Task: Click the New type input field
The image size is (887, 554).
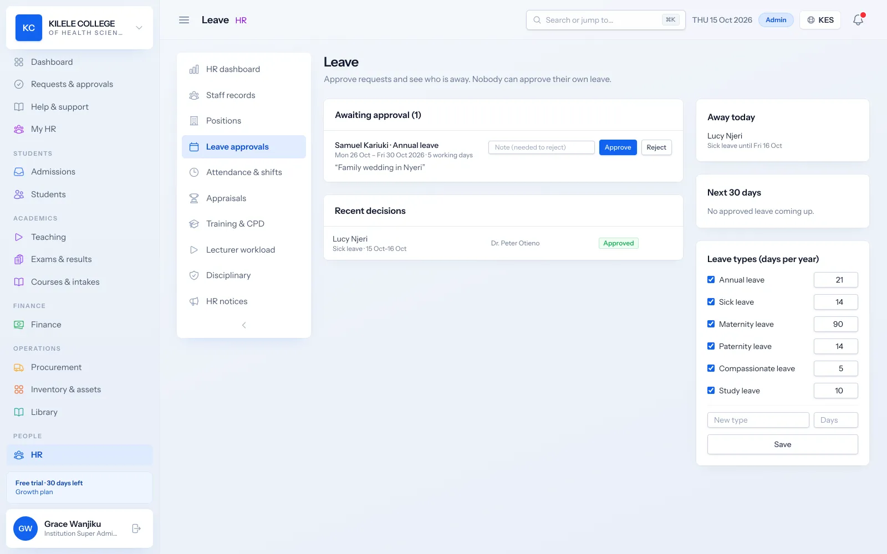Action: point(758,420)
